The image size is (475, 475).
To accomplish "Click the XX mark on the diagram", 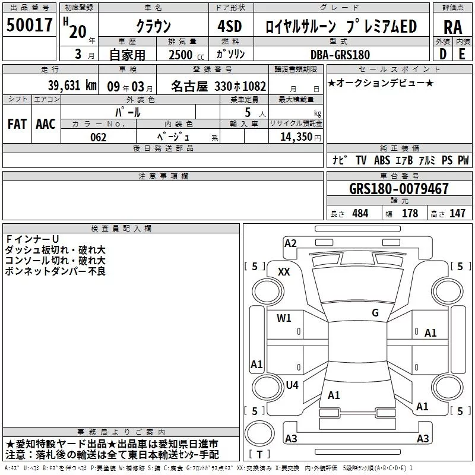I will click(x=284, y=272).
